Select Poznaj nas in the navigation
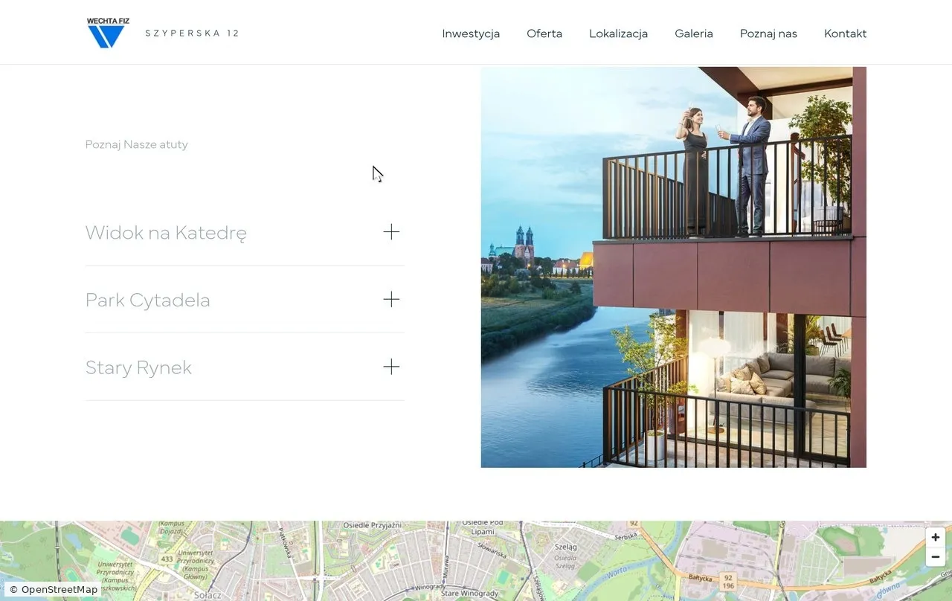 [768, 33]
